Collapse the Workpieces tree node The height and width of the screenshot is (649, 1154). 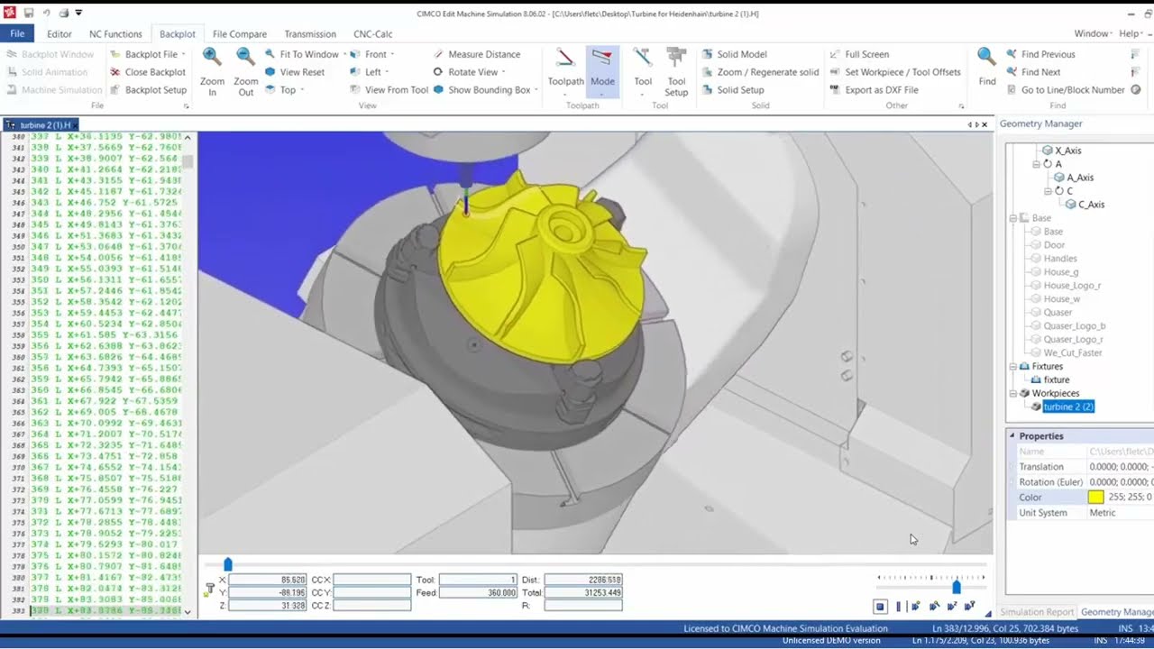pyautogui.click(x=1012, y=394)
